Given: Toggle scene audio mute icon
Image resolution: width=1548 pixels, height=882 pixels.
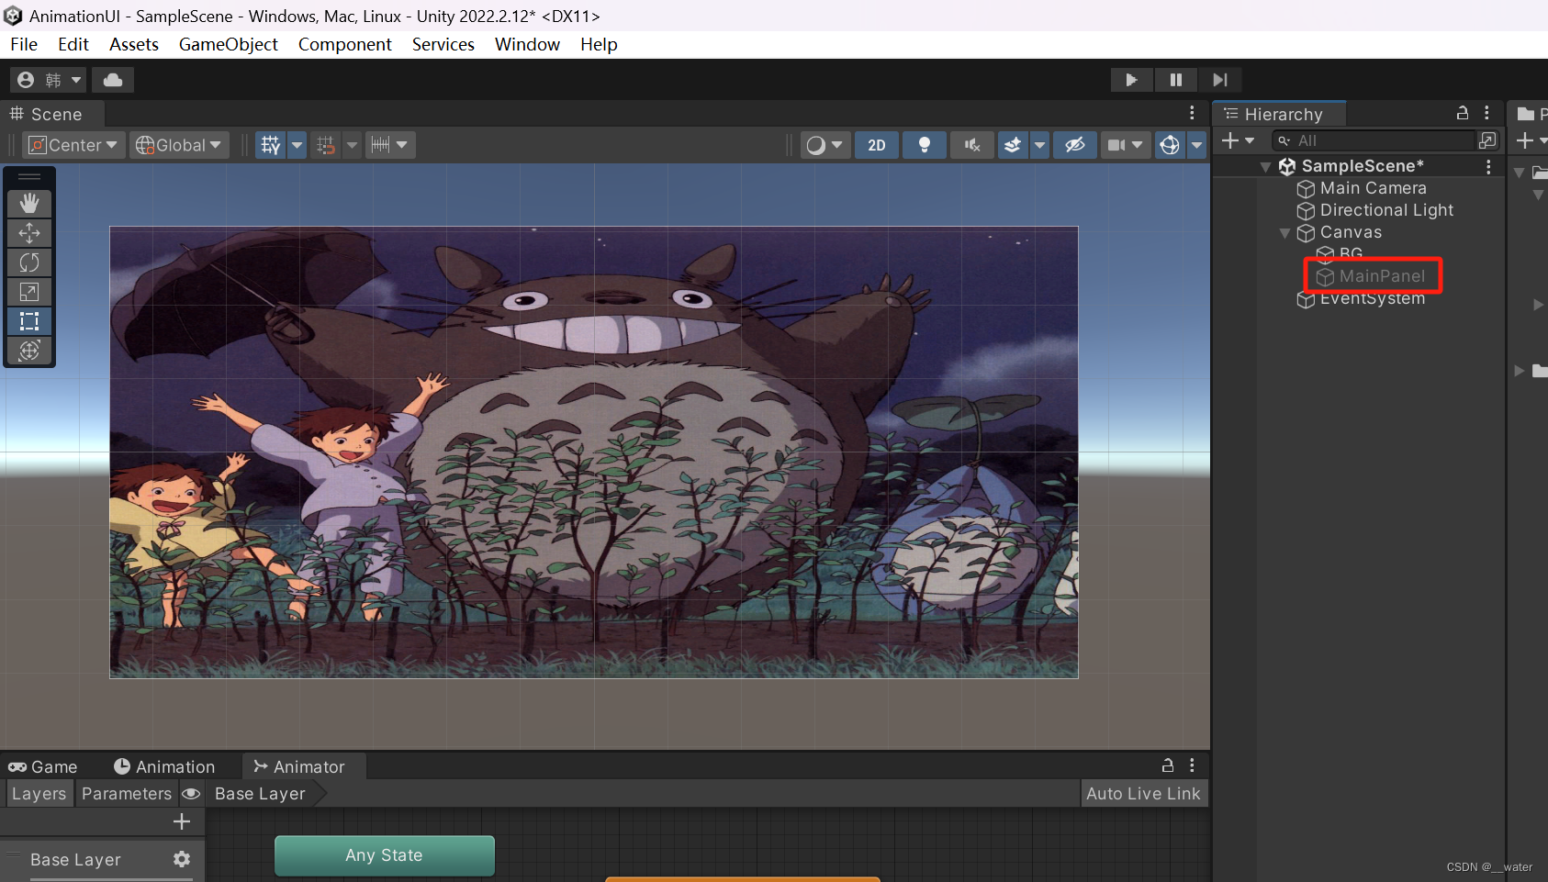Looking at the screenshot, I should tap(972, 145).
